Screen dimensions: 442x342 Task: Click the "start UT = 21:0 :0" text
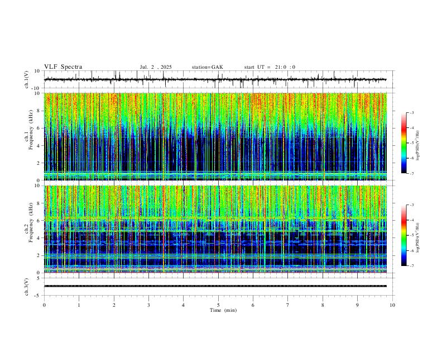(x=270, y=67)
